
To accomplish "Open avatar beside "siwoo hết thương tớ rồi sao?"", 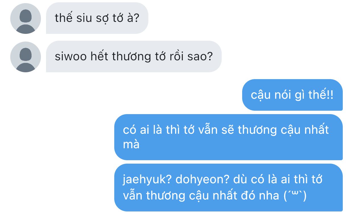I will click(x=26, y=57).
